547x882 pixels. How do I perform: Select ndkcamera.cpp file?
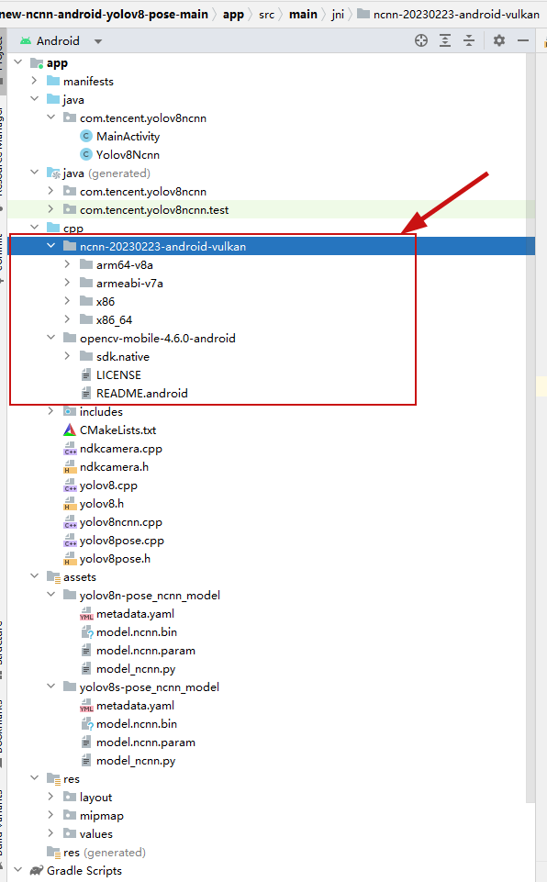[120, 449]
